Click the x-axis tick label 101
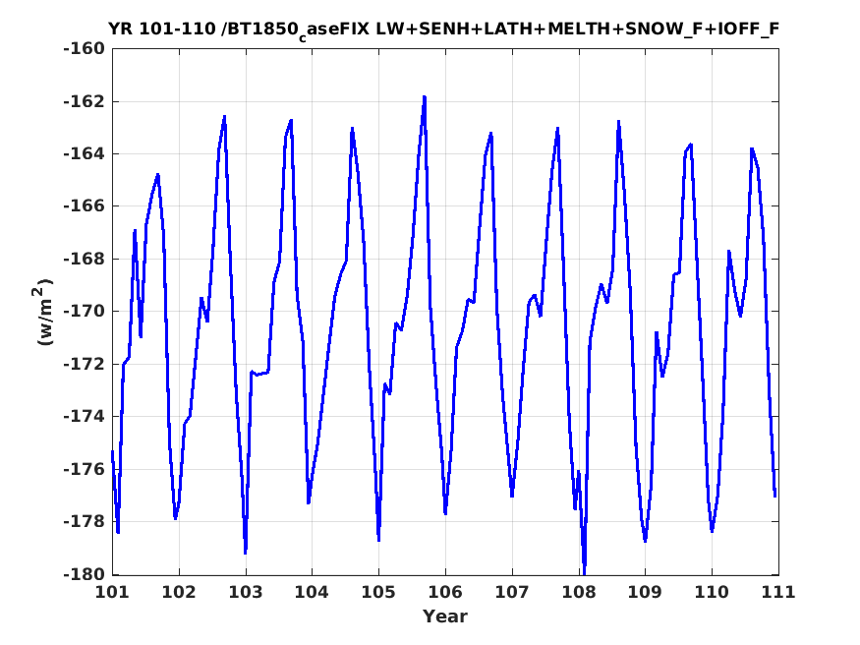 click(112, 592)
